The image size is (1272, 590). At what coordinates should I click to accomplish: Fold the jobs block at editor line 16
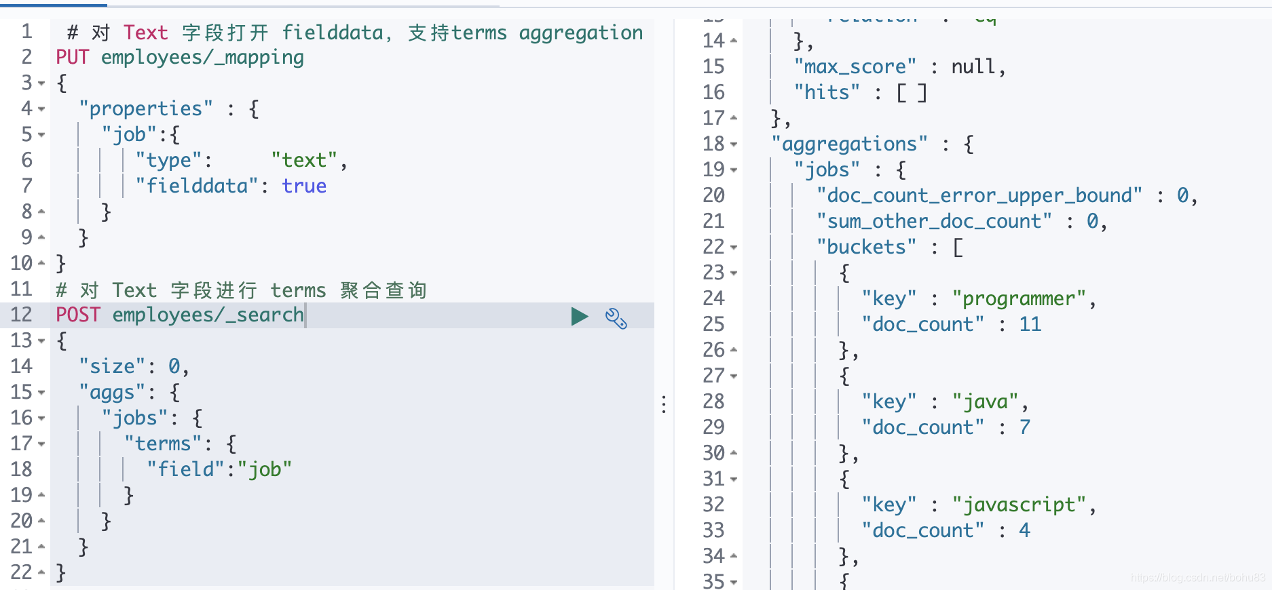41,418
